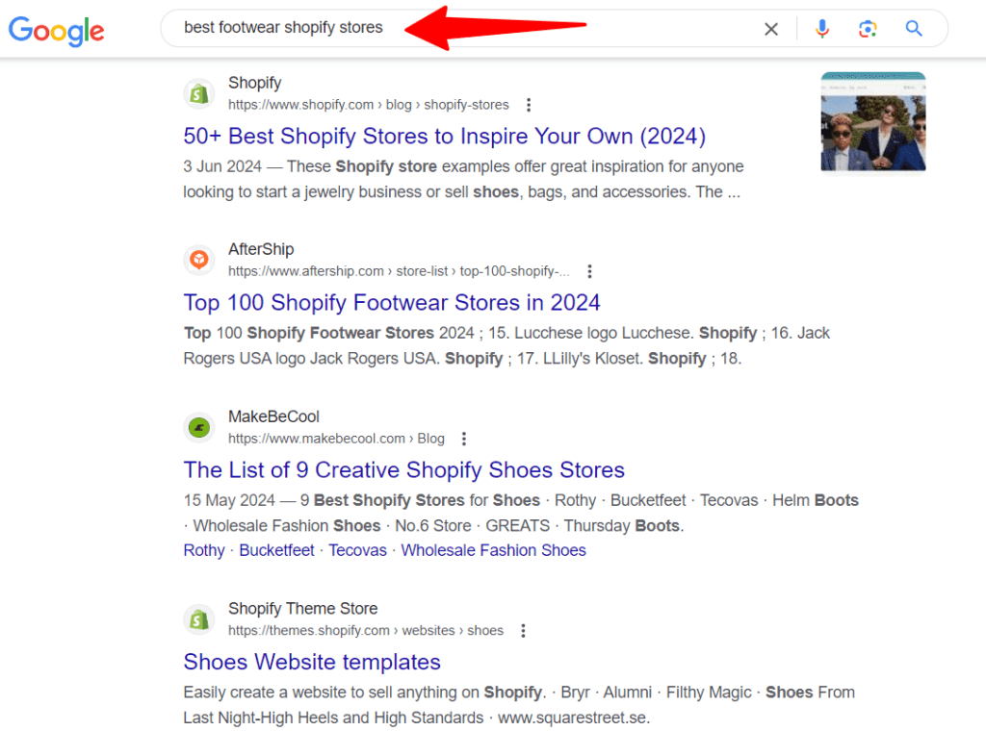Click the MakeBeCool favicon
Image resolution: width=986 pixels, height=756 pixels.
199,428
